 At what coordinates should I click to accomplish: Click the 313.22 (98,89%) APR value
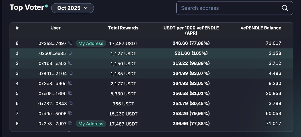[x=191, y=63]
